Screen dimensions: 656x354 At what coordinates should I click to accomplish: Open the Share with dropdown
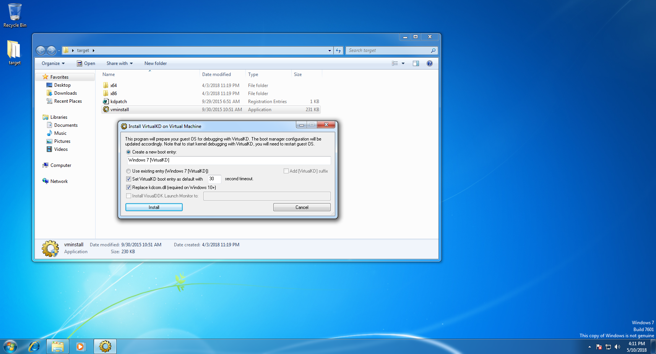(x=120, y=63)
